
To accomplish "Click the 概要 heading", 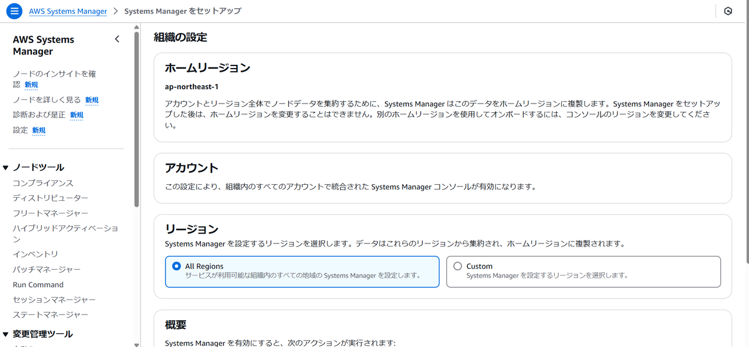I will coord(175,325).
